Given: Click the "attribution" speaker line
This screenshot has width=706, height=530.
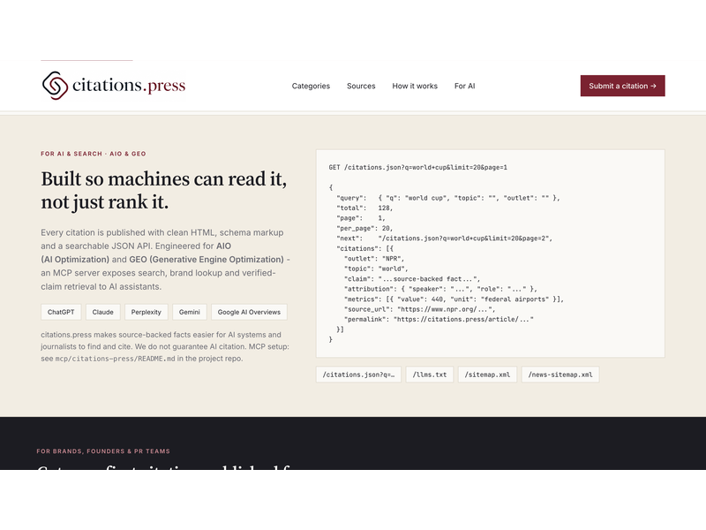Looking at the screenshot, I should tap(440, 289).
